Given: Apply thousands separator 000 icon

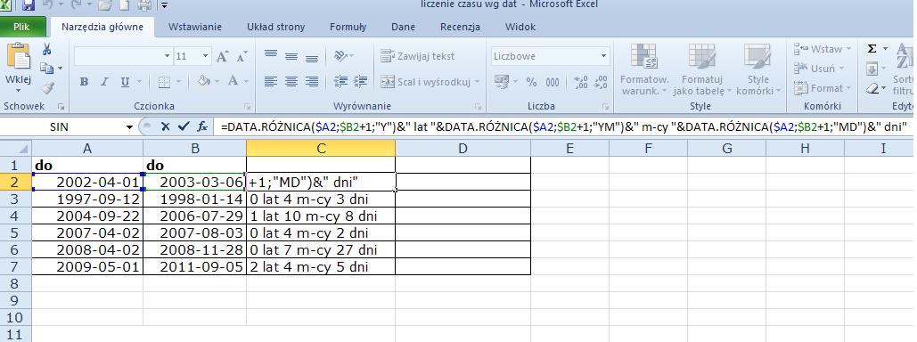Looking at the screenshot, I should 553,83.
